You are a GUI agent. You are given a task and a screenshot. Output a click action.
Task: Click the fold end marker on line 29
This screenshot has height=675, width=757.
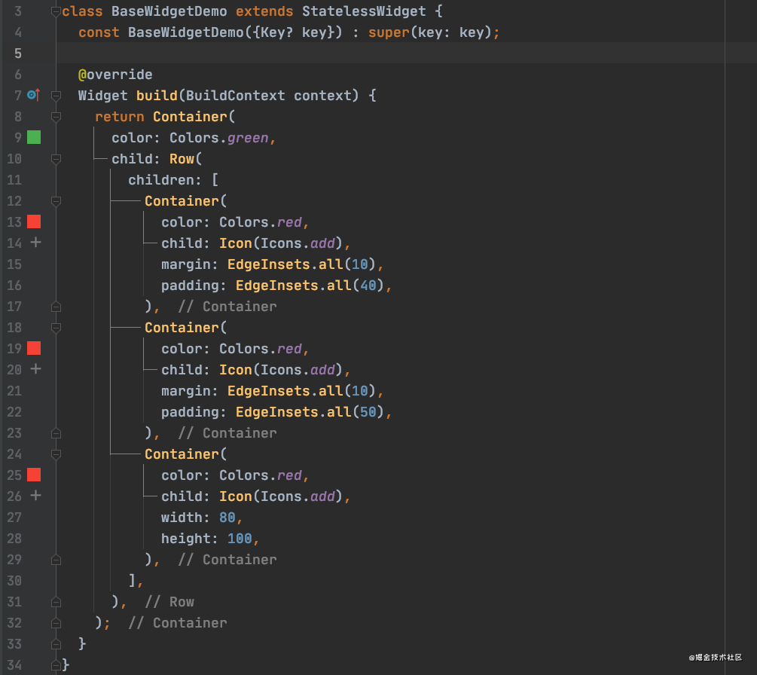[x=56, y=560]
